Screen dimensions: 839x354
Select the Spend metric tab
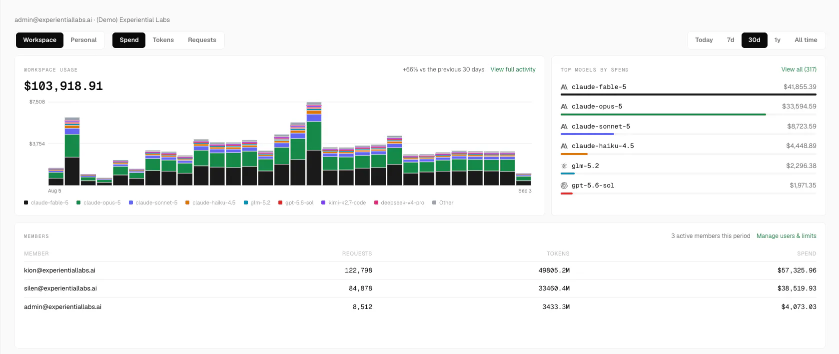129,40
